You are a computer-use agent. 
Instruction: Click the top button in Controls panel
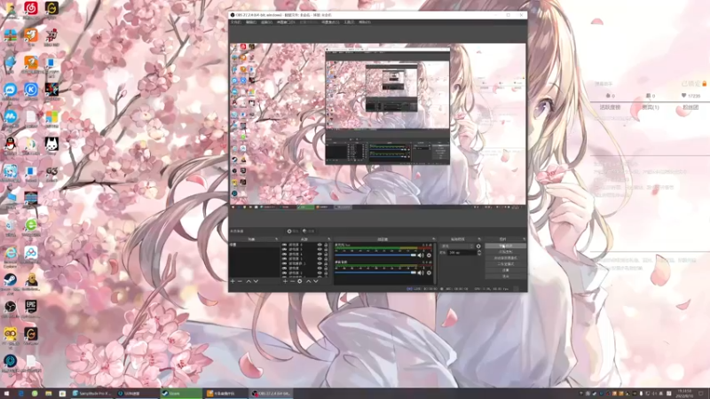pyautogui.click(x=505, y=246)
